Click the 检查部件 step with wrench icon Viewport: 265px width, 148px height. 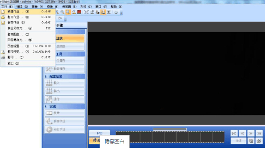click(x=64, y=69)
